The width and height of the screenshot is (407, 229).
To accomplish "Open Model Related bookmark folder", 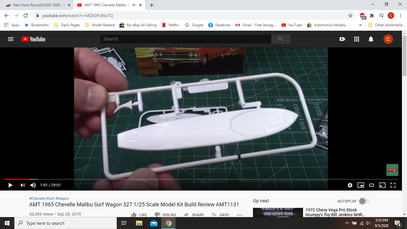I will click(x=100, y=25).
